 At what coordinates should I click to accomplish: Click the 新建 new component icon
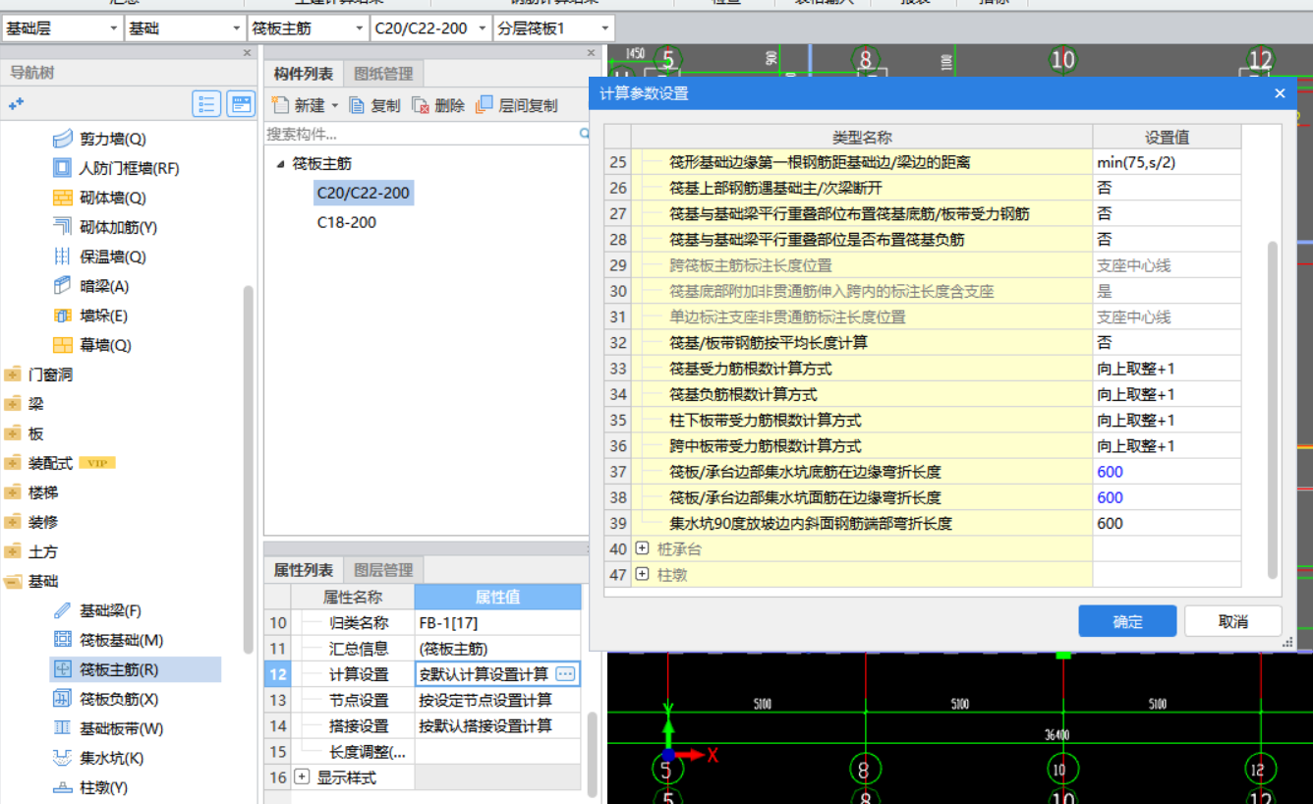tap(281, 105)
